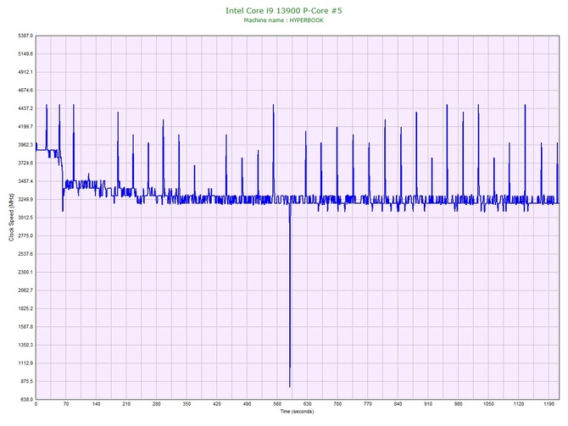The image size is (568, 426).
Task: Select the 840 second time axis tick
Action: (x=398, y=405)
